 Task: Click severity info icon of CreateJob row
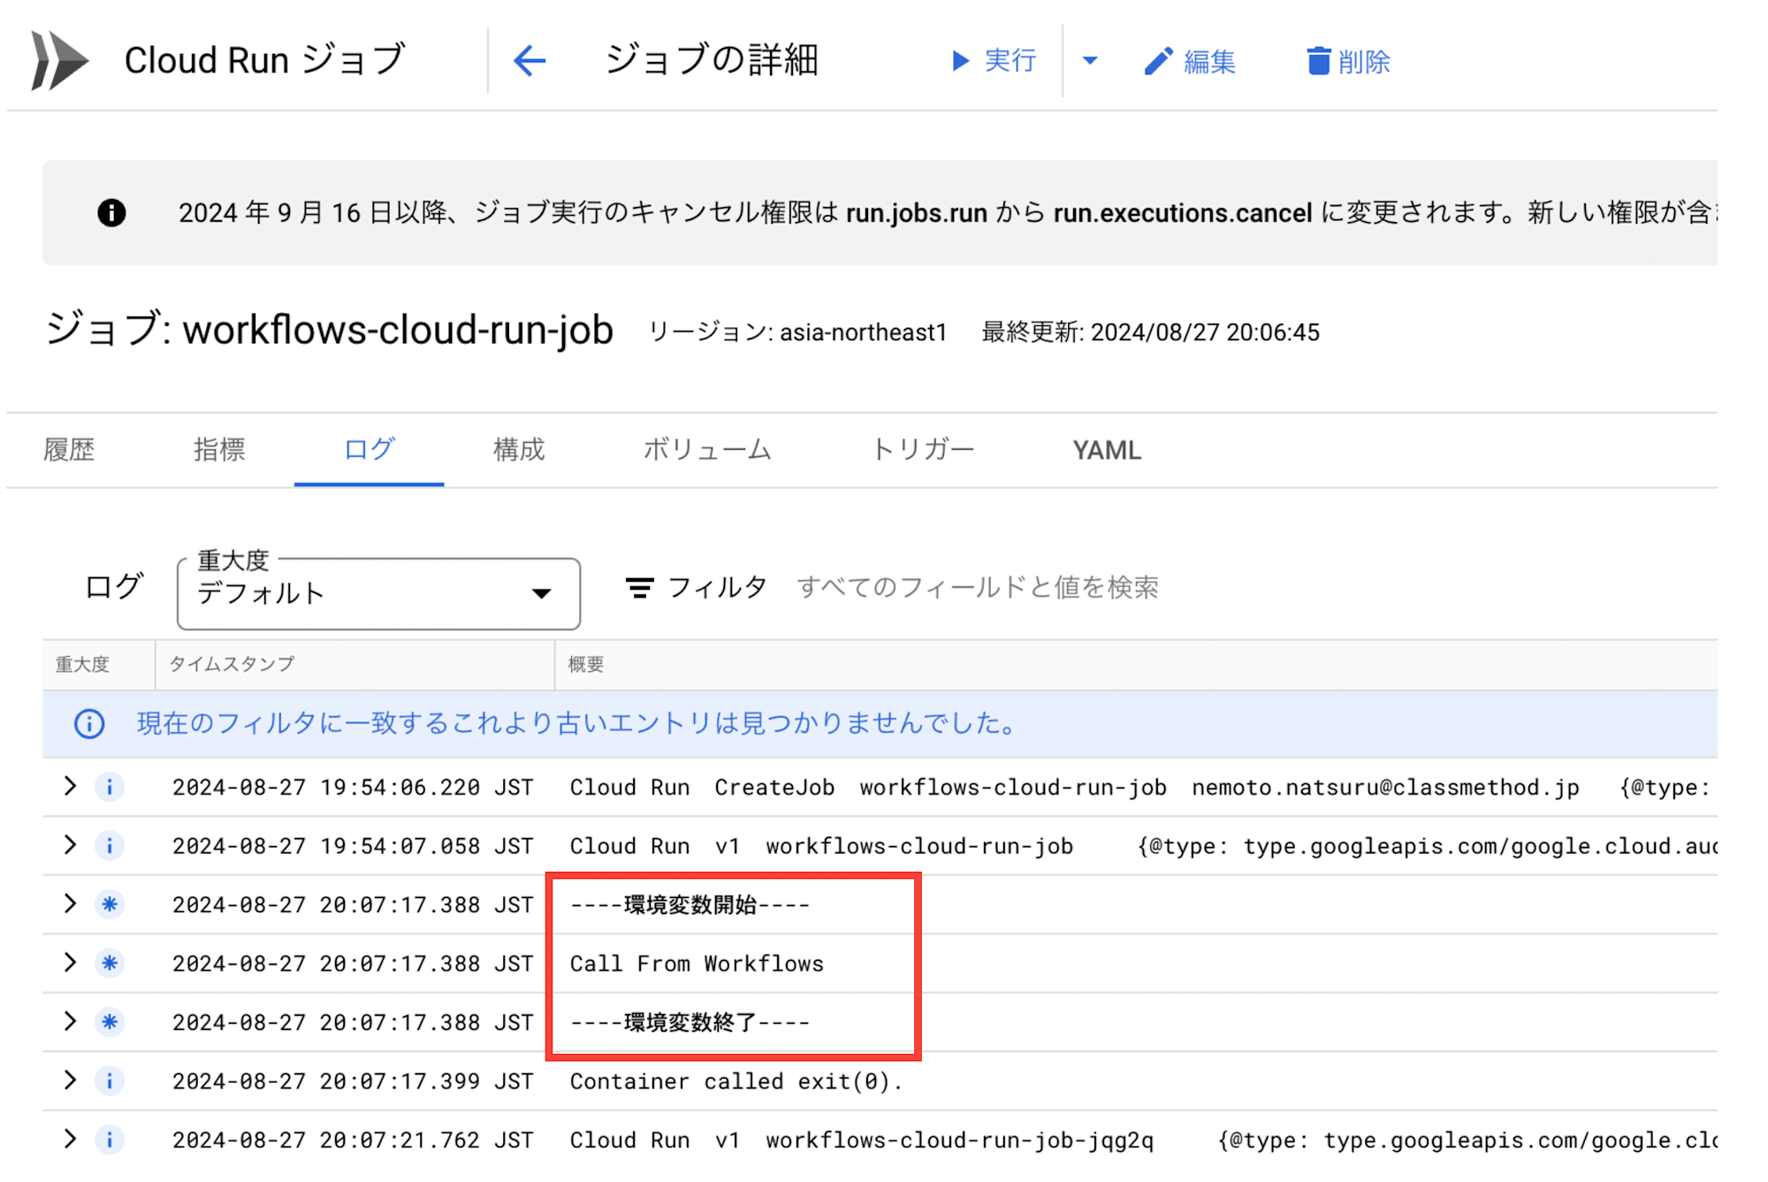click(x=110, y=787)
